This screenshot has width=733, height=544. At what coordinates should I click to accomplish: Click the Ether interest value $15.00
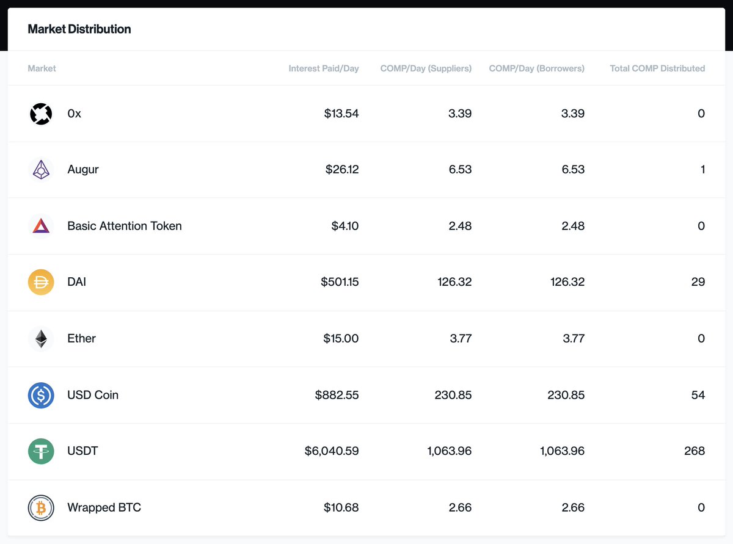point(341,338)
